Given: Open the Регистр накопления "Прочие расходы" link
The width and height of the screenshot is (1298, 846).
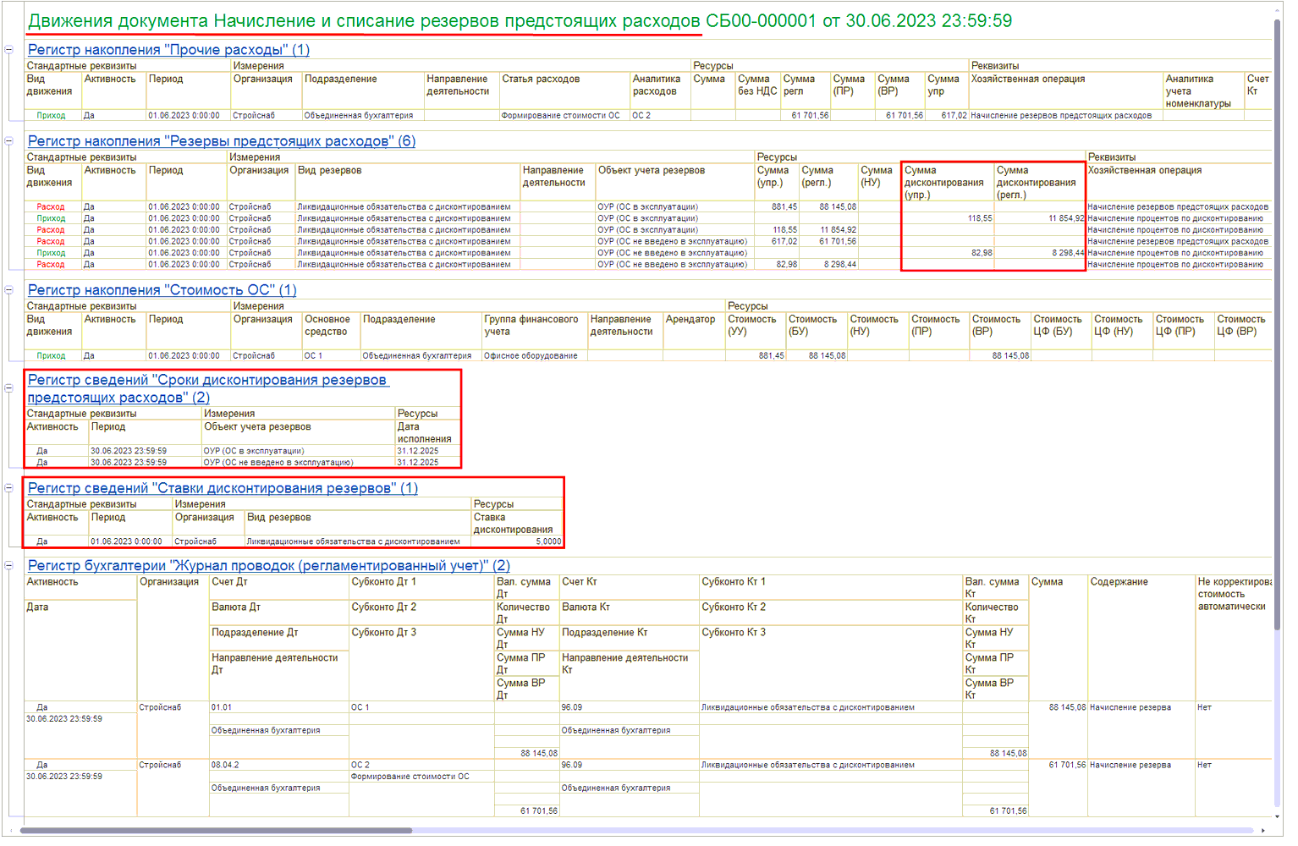Looking at the screenshot, I should [168, 50].
